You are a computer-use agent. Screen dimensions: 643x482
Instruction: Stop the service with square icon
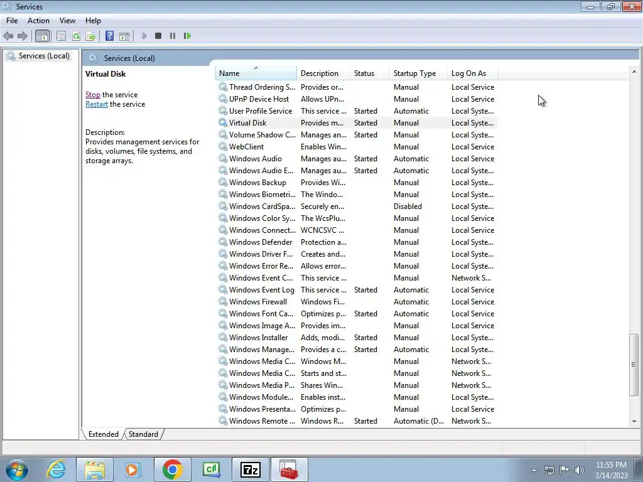(x=158, y=36)
